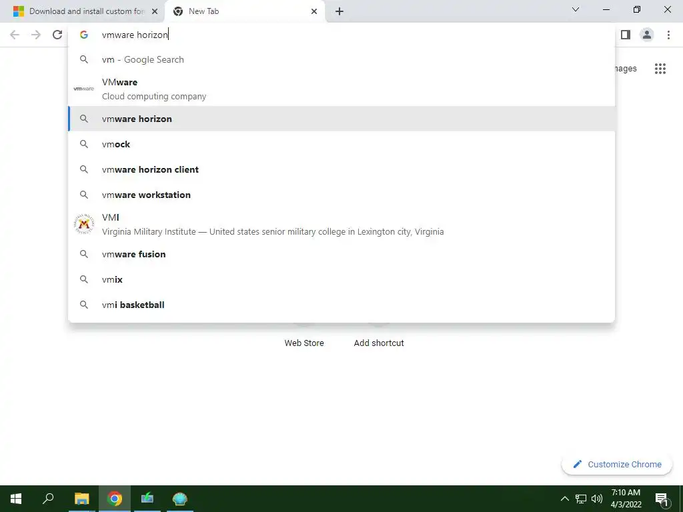The image size is (683, 512).
Task: Click the Add shortcut tile
Action: tap(379, 343)
